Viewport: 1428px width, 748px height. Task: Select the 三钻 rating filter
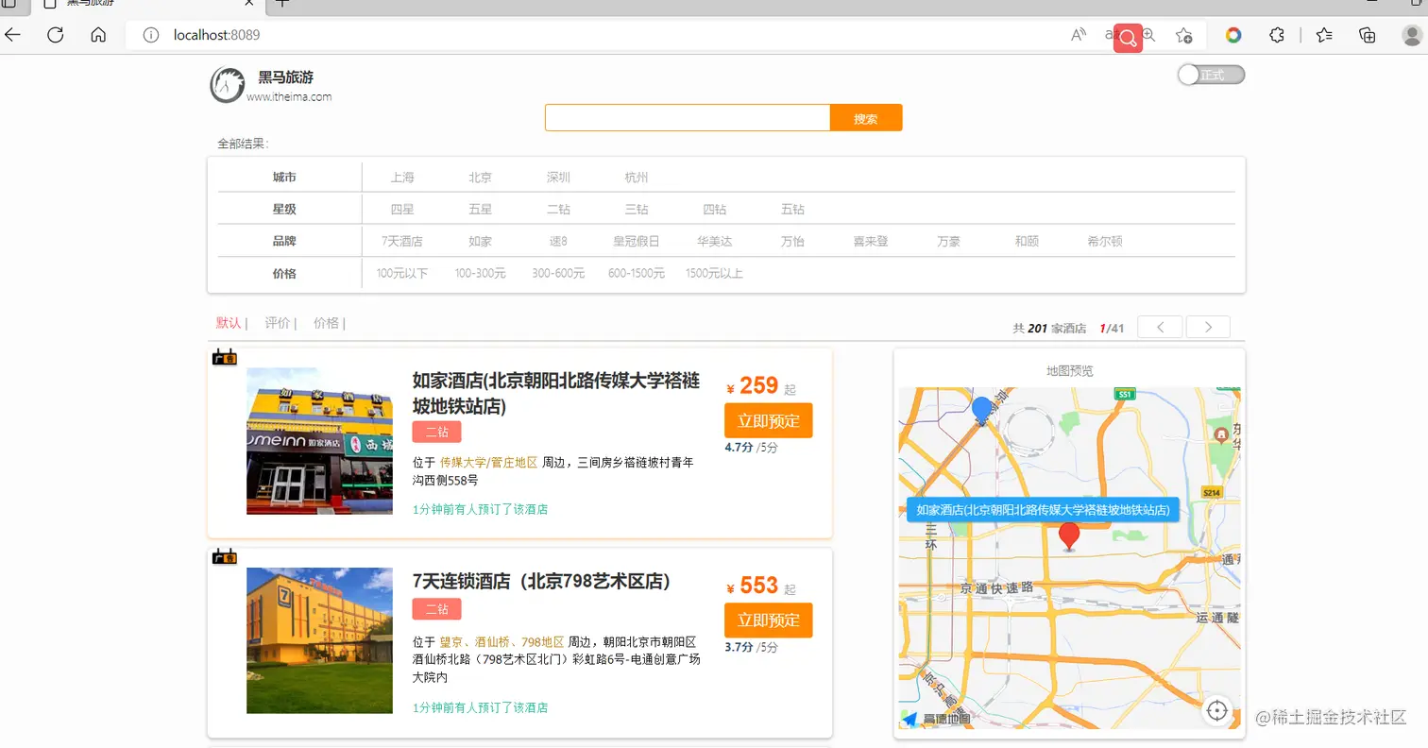pos(637,210)
